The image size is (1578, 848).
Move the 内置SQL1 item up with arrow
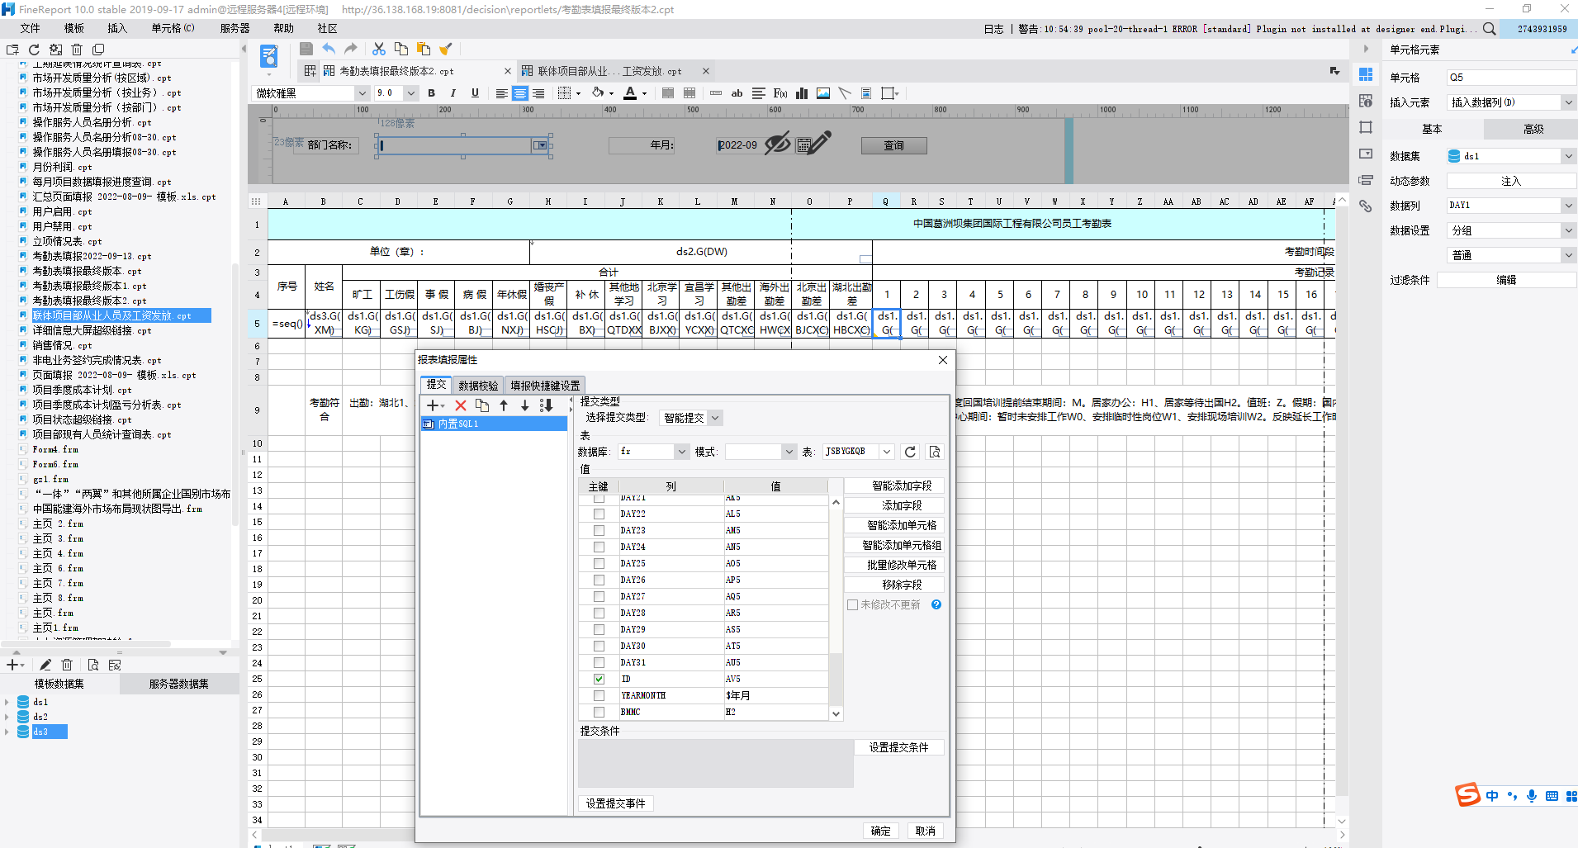click(504, 405)
